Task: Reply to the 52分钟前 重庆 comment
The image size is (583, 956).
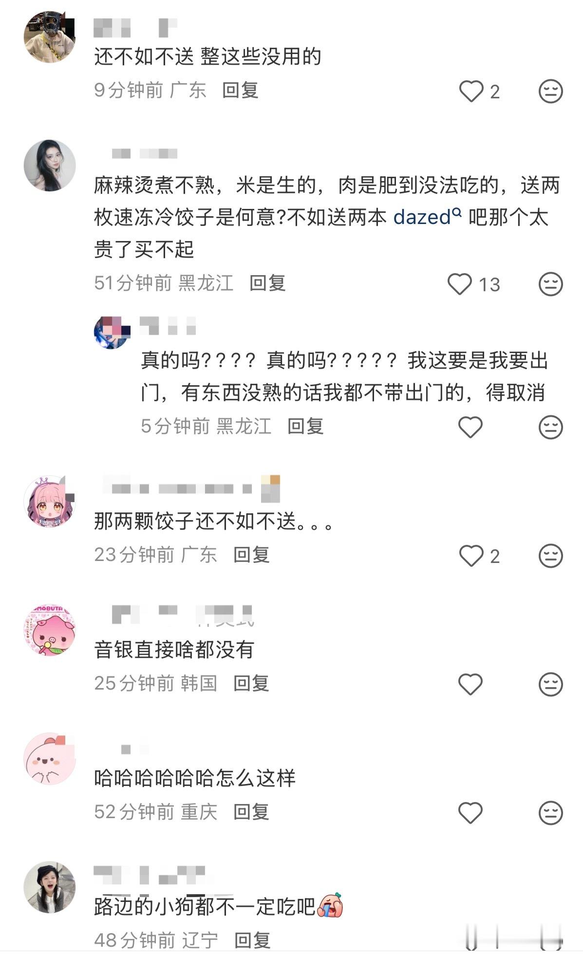Action: 251,812
